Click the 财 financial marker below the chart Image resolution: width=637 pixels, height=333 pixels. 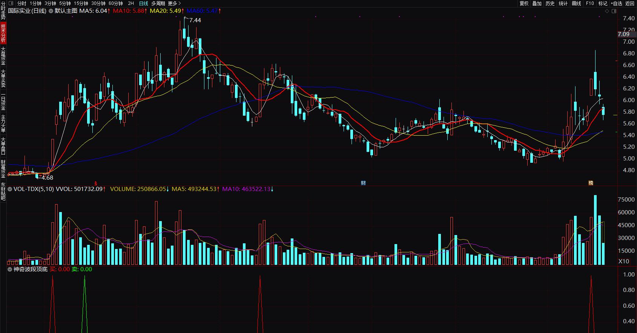(x=363, y=183)
